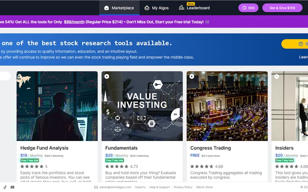308x192 pixels.
Task: Switch to My Algos tab
Action: coord(157,8)
